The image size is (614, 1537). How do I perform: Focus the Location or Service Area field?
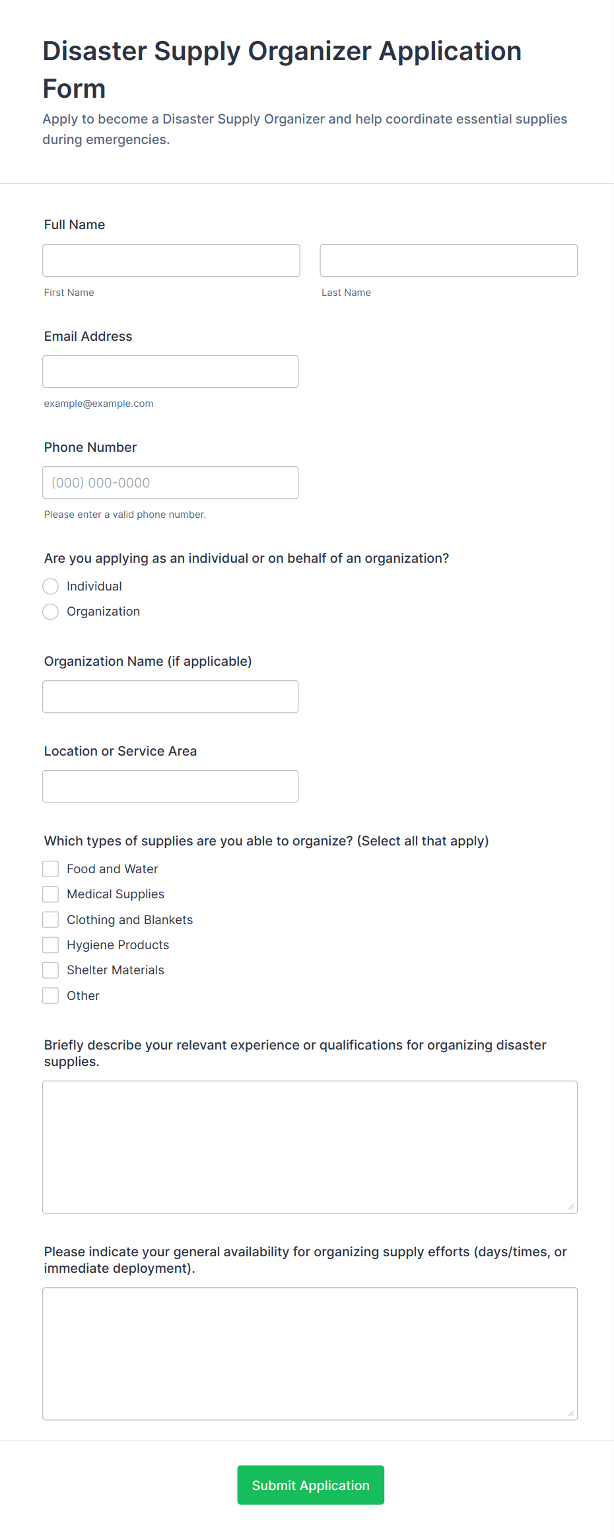170,786
